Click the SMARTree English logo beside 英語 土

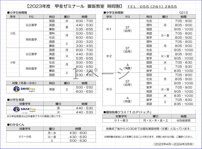coord(24,89)
